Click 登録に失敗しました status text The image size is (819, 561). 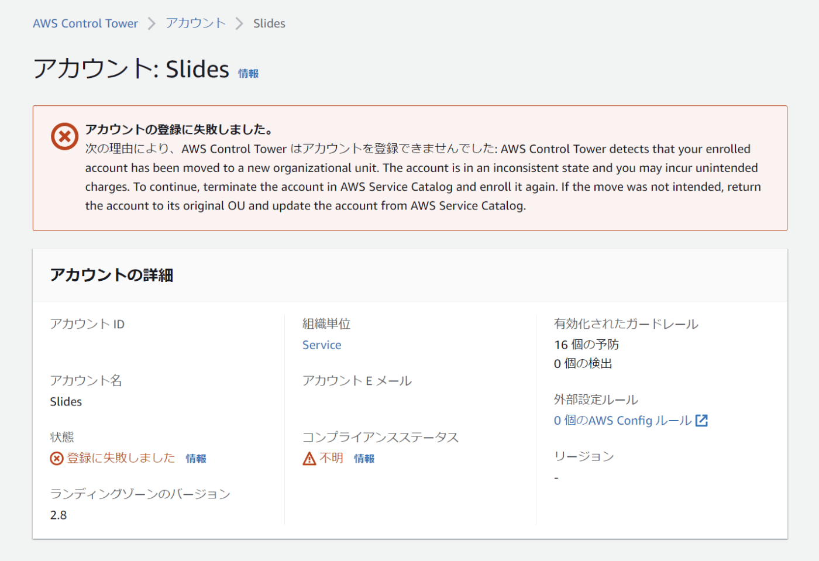pos(121,458)
